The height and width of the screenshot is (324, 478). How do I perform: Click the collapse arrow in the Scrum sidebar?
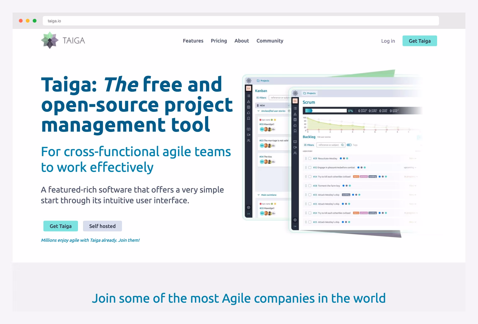click(295, 226)
